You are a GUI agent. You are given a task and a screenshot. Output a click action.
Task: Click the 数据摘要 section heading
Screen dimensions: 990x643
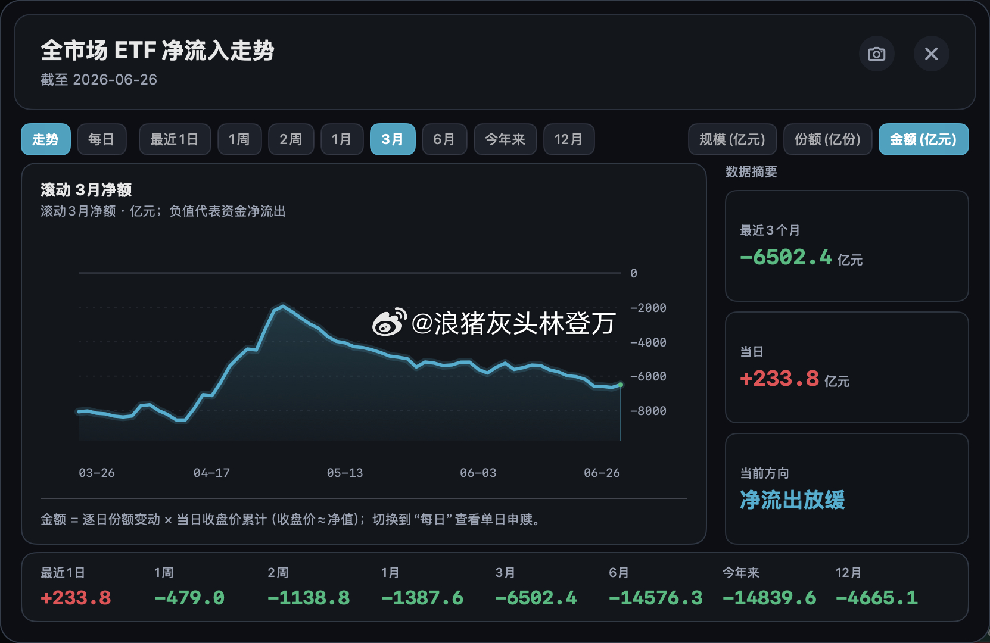pos(751,172)
